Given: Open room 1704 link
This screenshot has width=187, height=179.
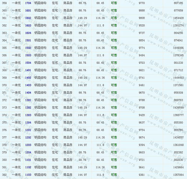Looking at the screenshot, I should (x=28, y=3).
